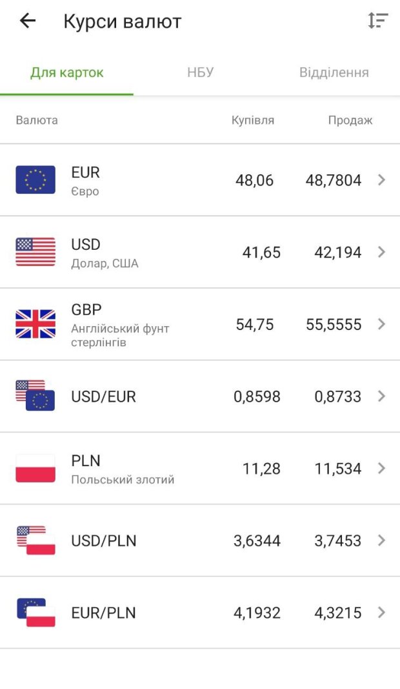The image size is (400, 689).
Task: Expand GBP row chevron
Action: tap(381, 324)
